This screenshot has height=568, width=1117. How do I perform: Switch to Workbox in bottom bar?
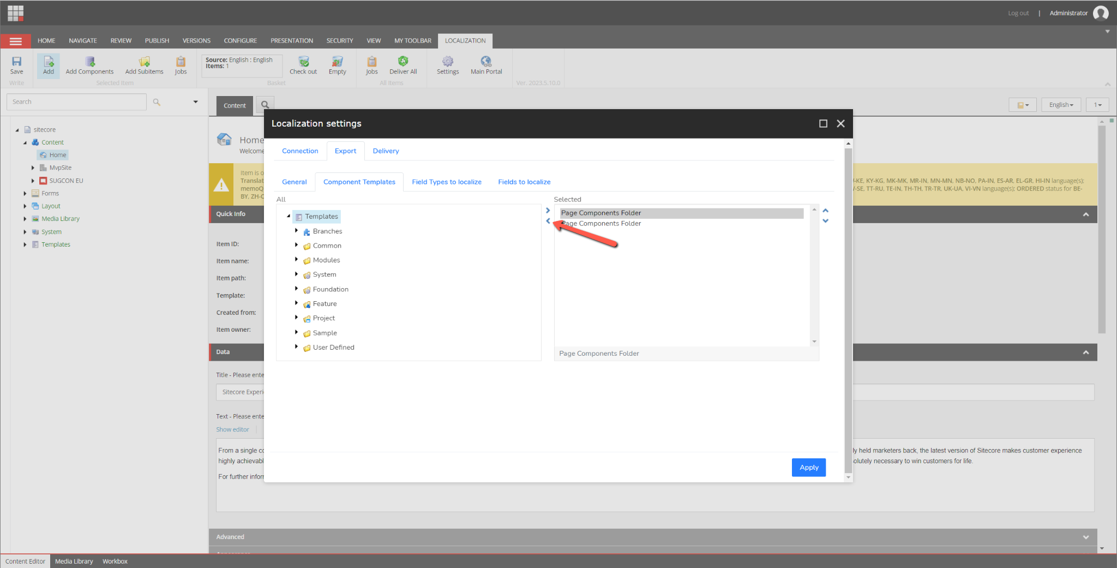click(115, 561)
